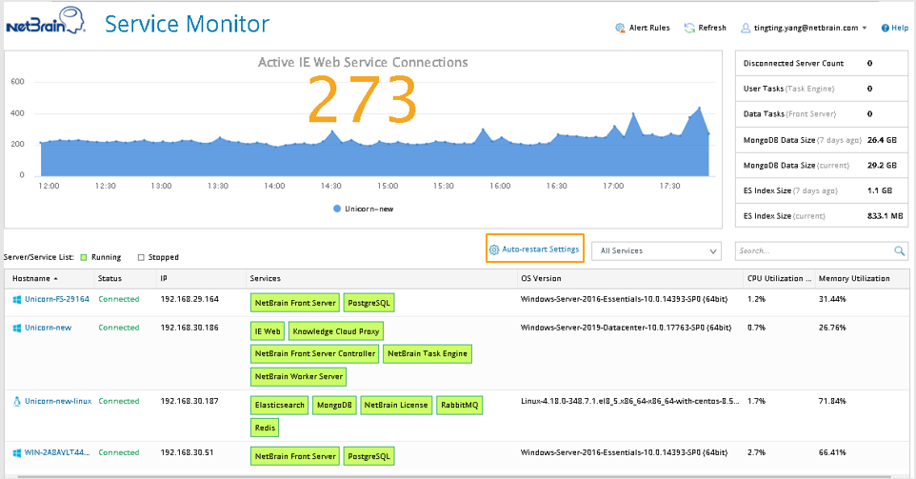Click Windows icon beside WIN-2A8AVLT44

click(16, 452)
